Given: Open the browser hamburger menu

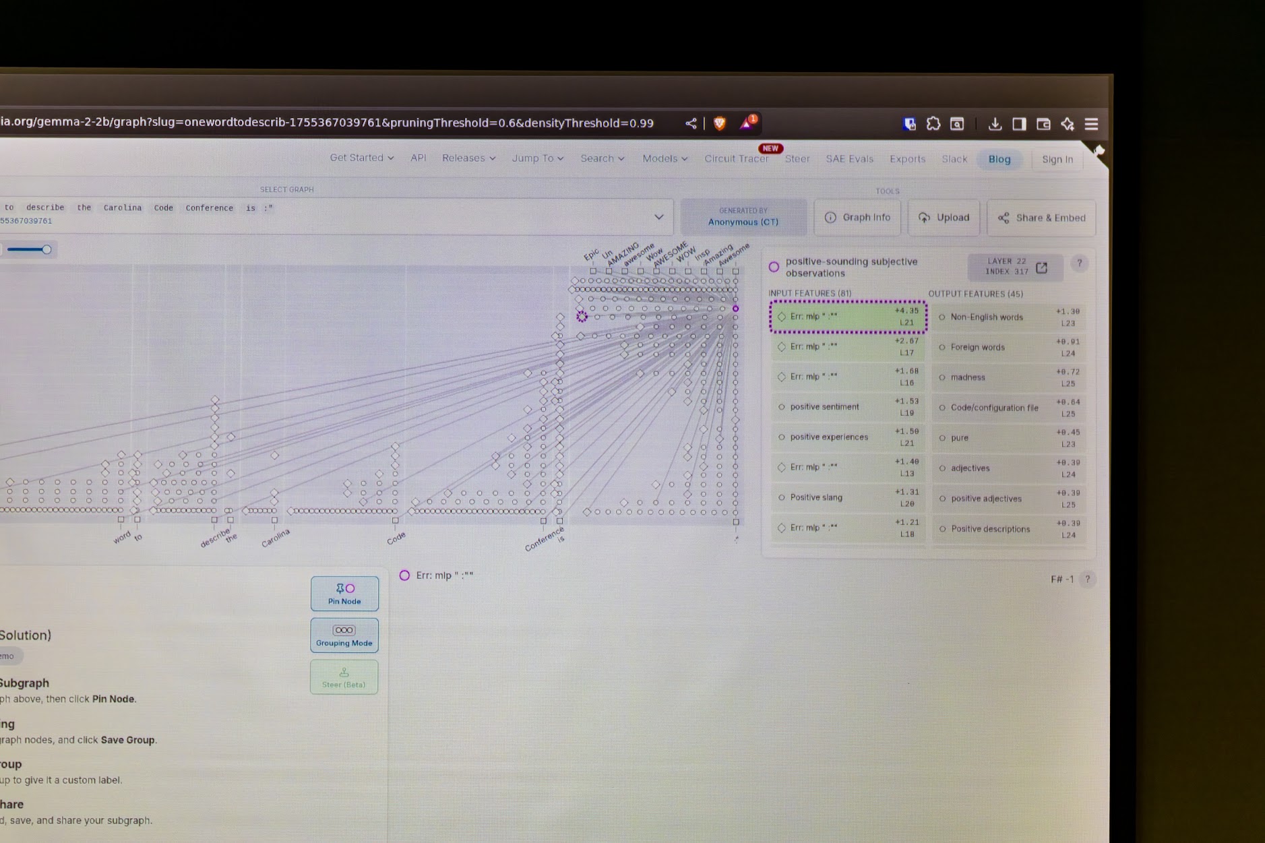Looking at the screenshot, I should (1092, 124).
